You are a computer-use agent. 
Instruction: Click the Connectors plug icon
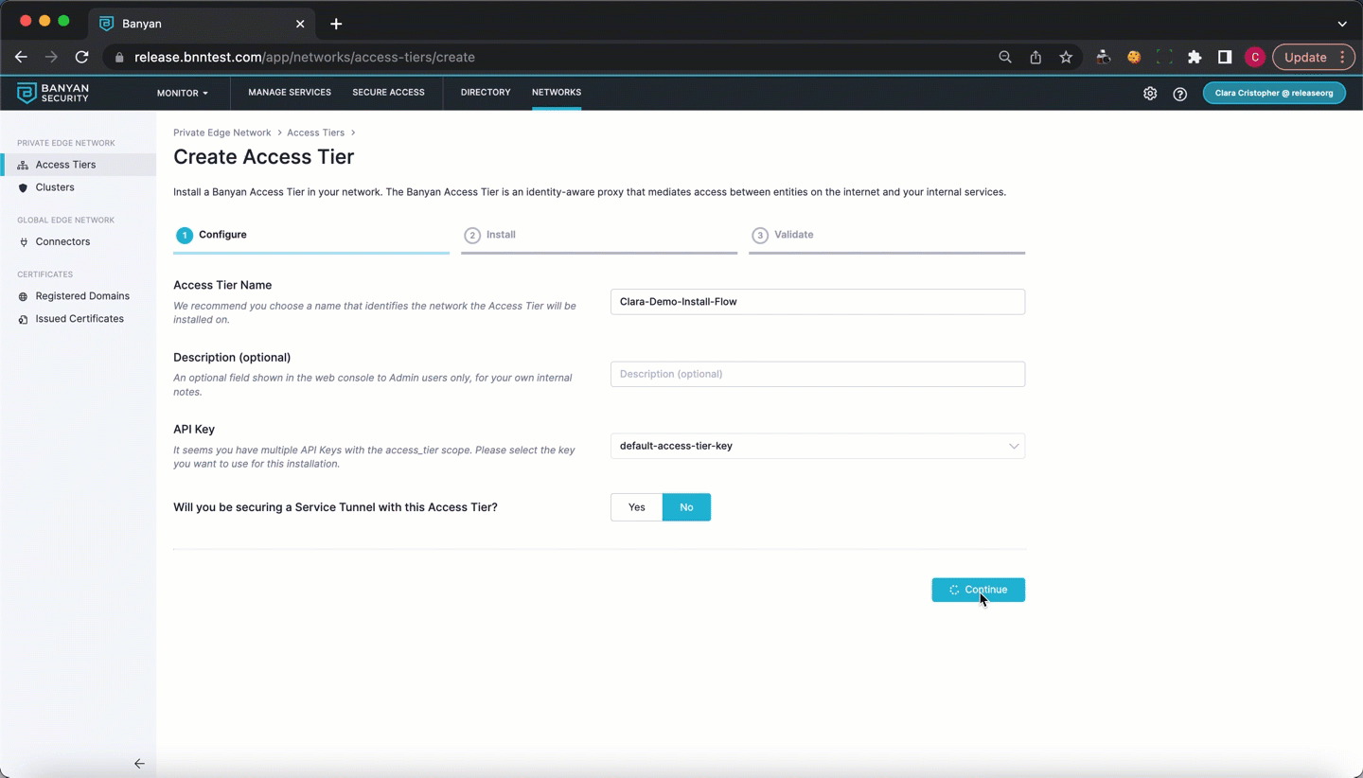click(24, 242)
